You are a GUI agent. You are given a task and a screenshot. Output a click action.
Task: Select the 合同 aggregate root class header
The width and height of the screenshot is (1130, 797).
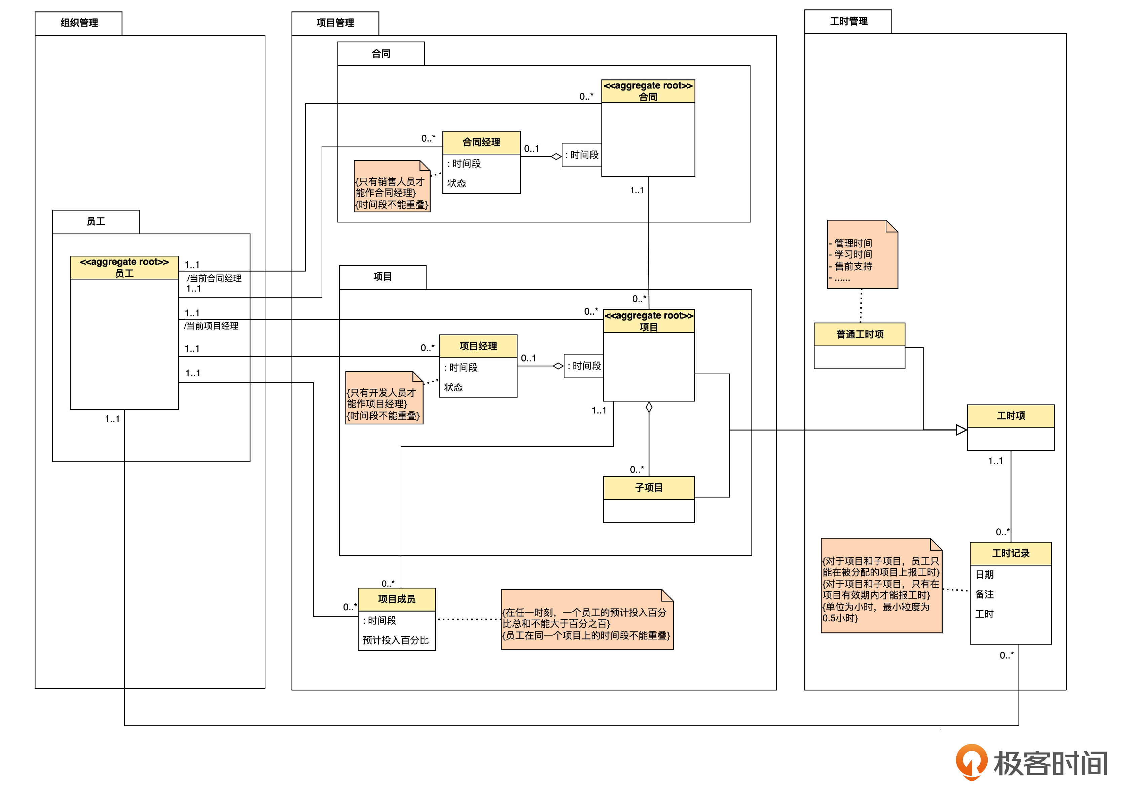pos(648,92)
